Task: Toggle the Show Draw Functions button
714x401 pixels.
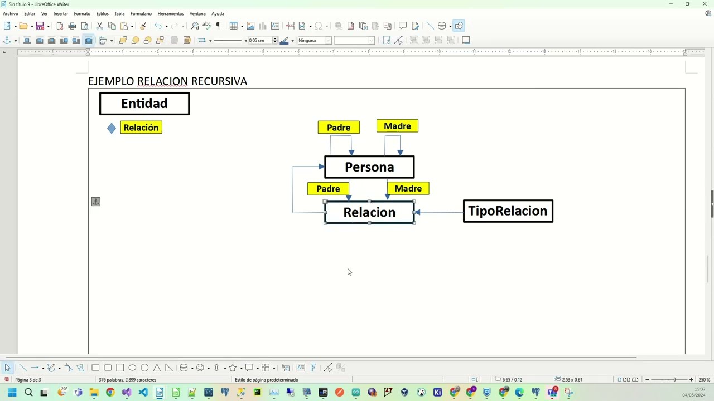Action: (459, 26)
